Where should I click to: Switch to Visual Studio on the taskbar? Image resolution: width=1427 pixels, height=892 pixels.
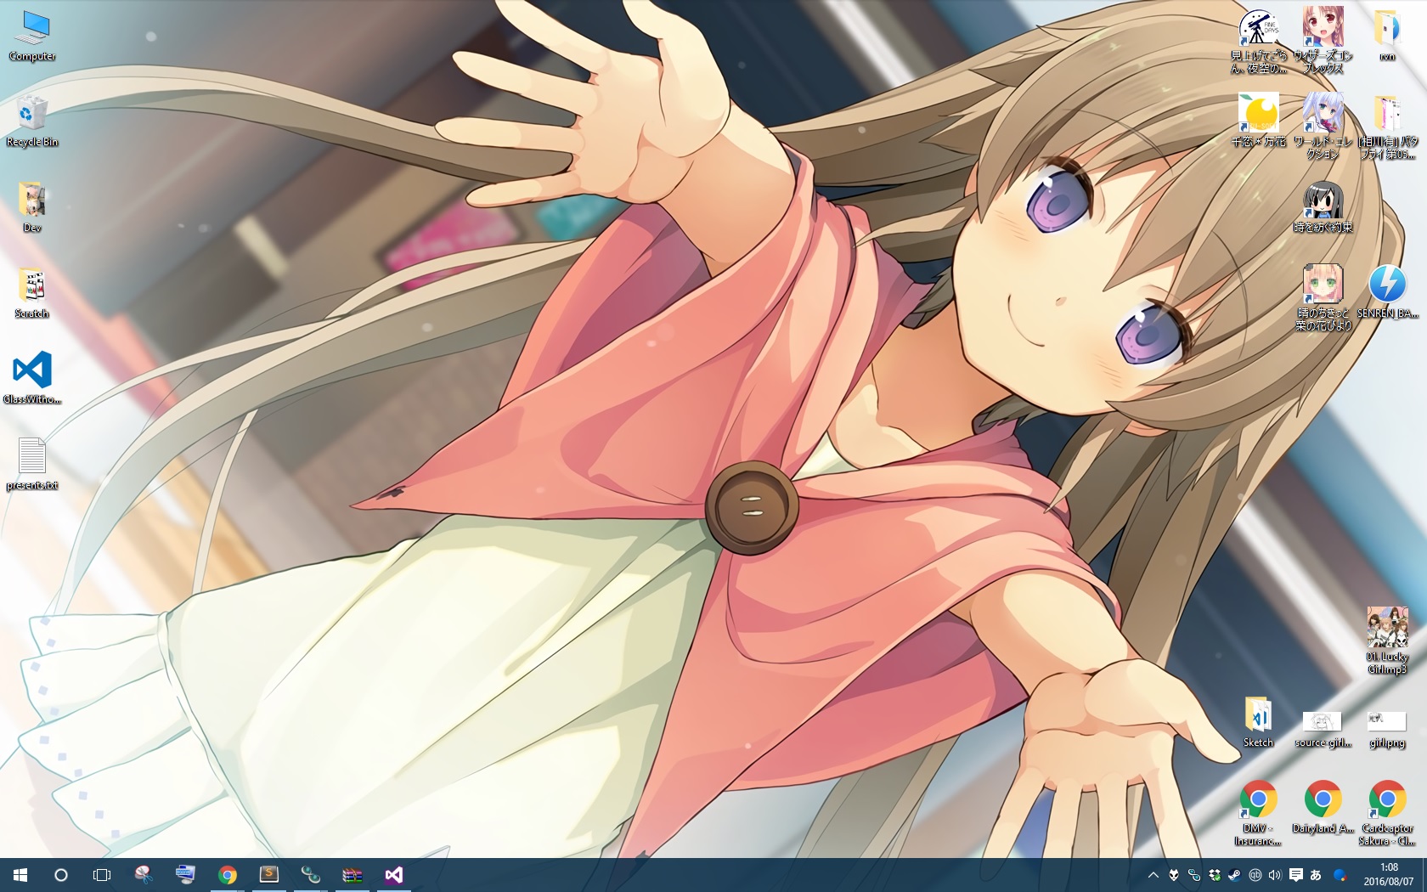(393, 875)
